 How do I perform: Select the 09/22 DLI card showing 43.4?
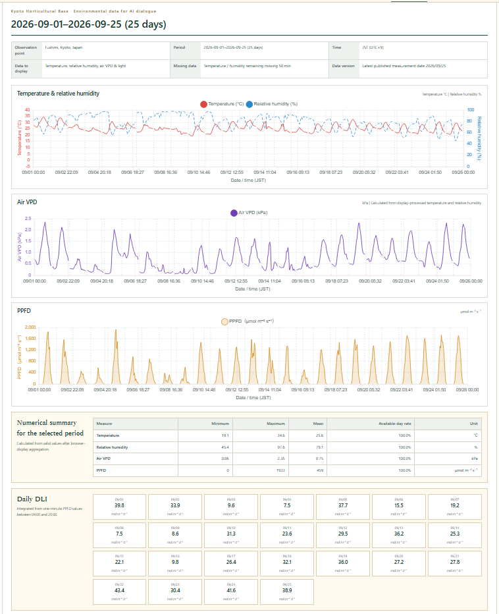(119, 592)
